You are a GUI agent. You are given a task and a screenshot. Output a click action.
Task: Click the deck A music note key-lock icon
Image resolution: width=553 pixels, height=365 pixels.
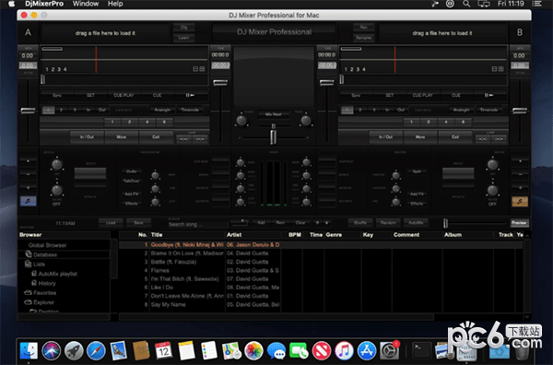[29, 201]
